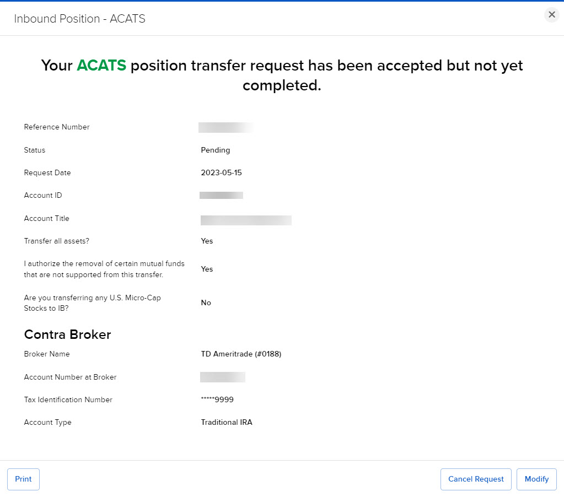Click the No answer for Micro-Cap Stocks
The width and height of the screenshot is (564, 497).
(206, 303)
